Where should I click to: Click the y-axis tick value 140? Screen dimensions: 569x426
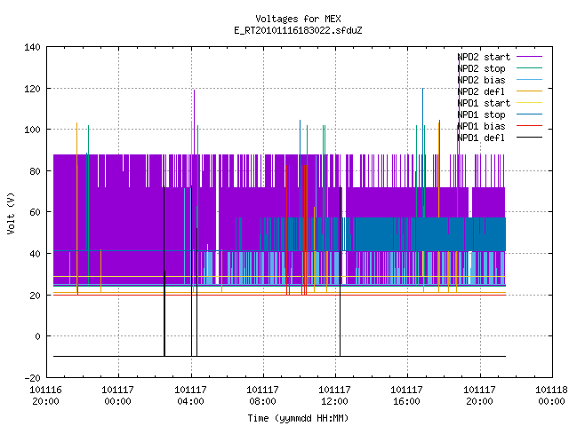pos(32,47)
